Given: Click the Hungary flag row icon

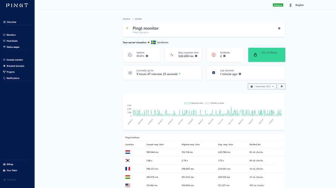Looking at the screenshot, I should 128,177.
